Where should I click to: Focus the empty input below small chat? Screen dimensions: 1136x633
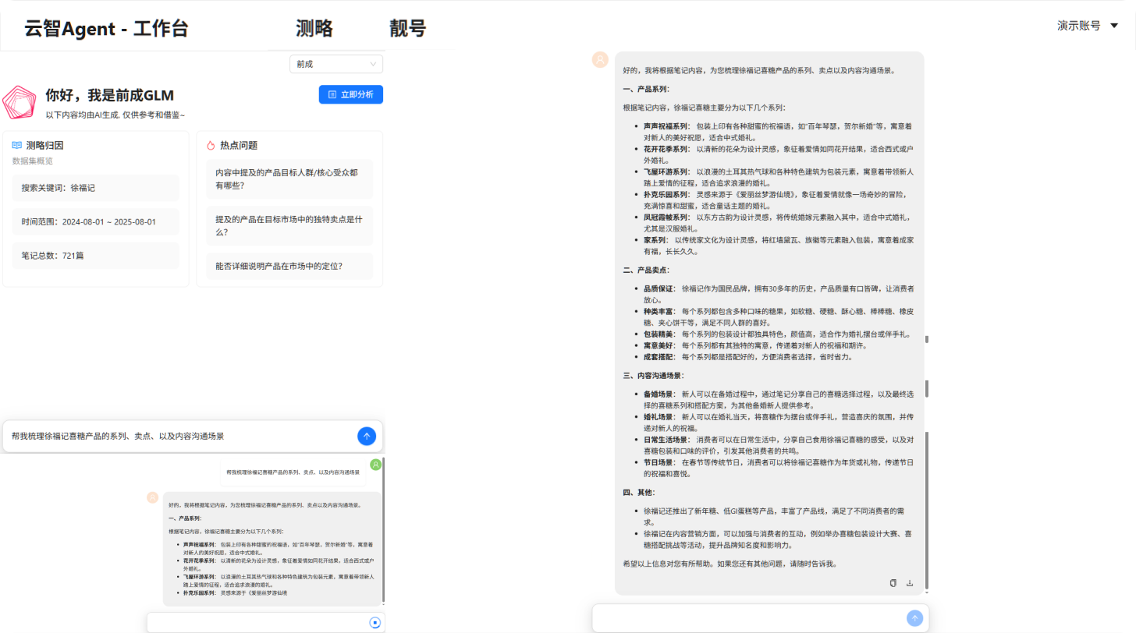click(265, 622)
